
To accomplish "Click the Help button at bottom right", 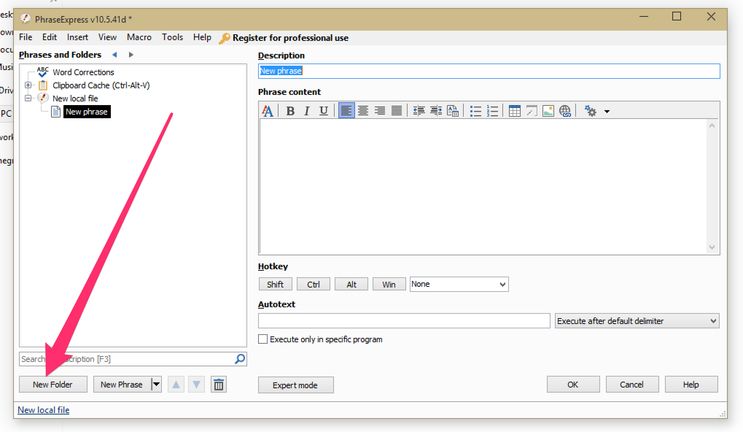I will [691, 385].
